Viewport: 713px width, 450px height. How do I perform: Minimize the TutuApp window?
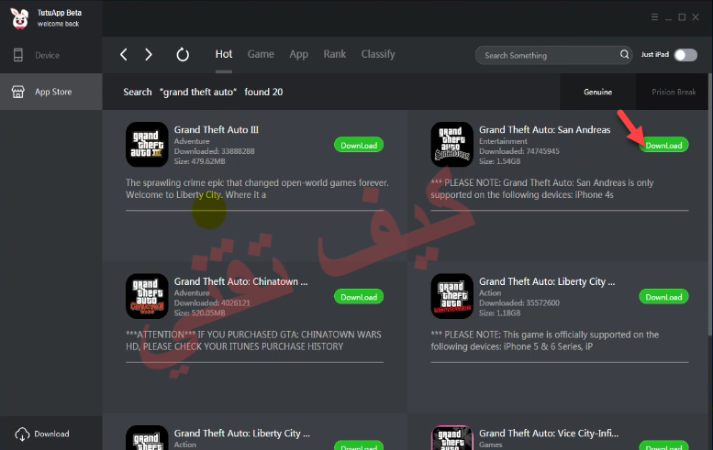(x=668, y=17)
